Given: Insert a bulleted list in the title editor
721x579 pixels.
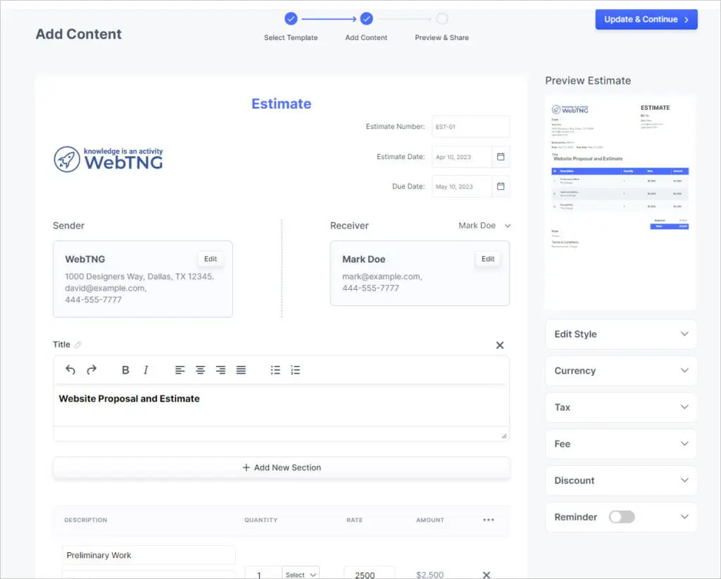Looking at the screenshot, I should pyautogui.click(x=275, y=369).
